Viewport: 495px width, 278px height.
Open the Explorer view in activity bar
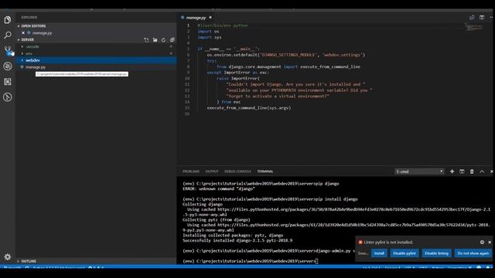click(x=8, y=20)
